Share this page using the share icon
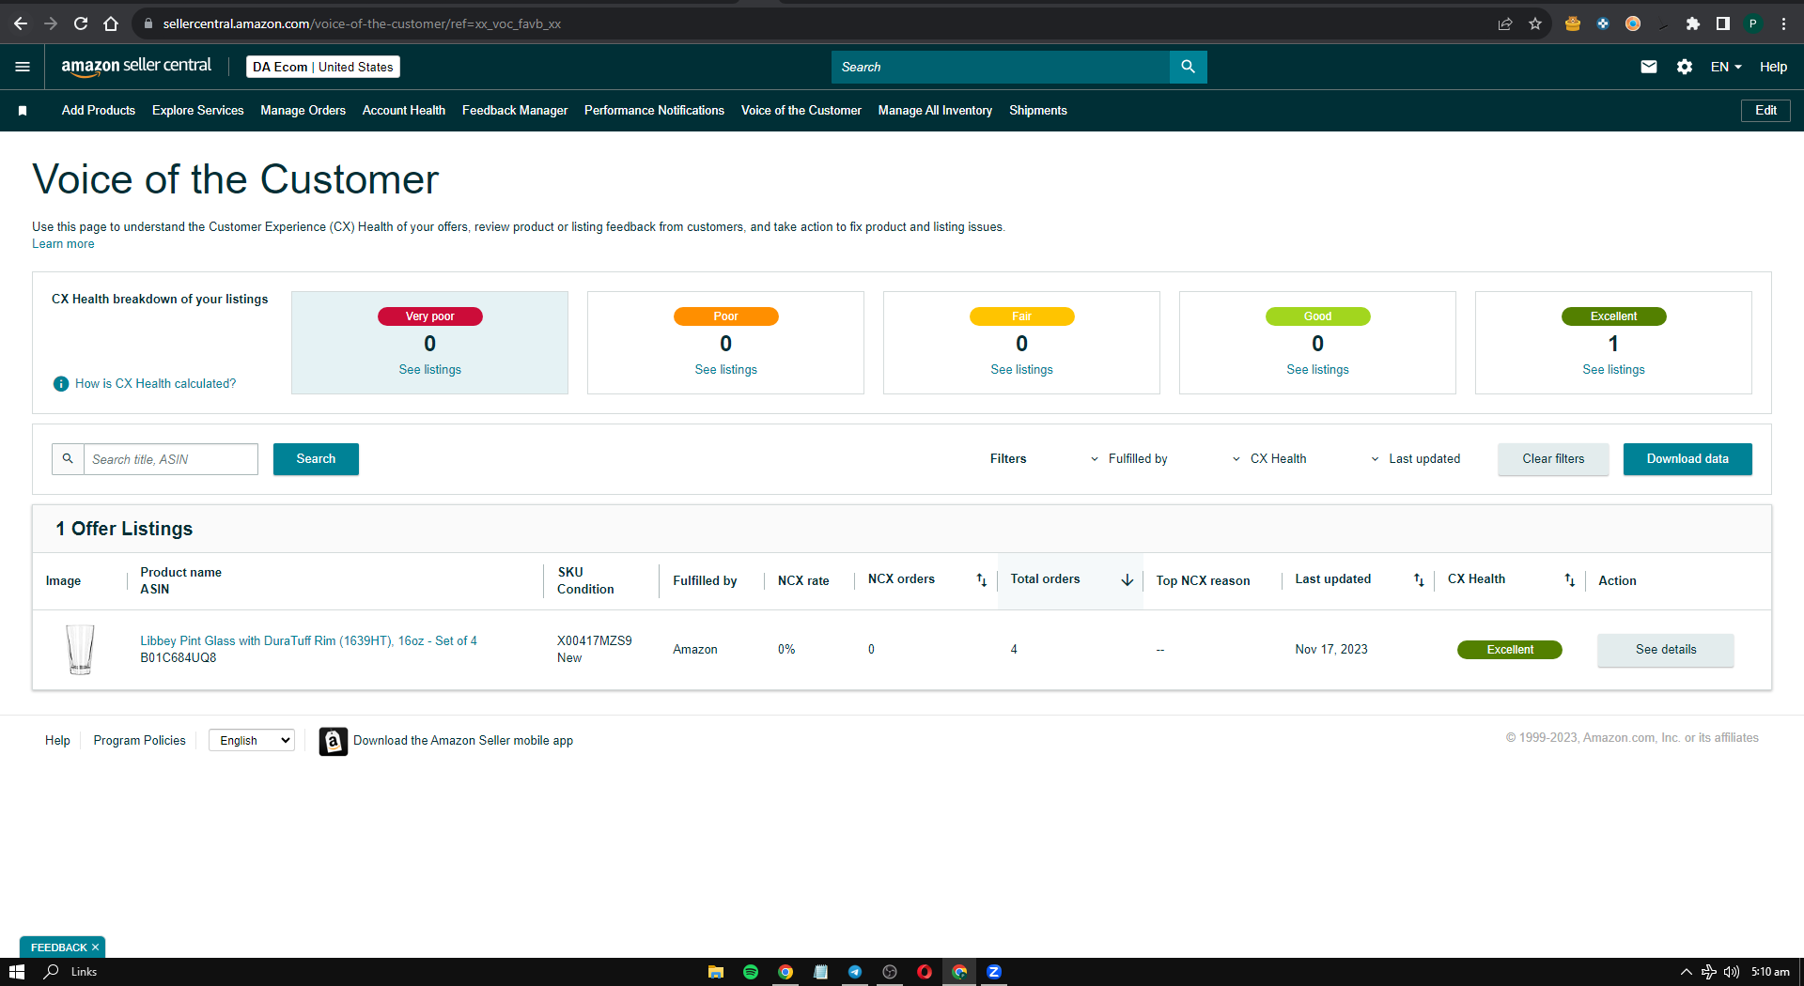Viewport: 1804px width, 986px height. [1505, 23]
